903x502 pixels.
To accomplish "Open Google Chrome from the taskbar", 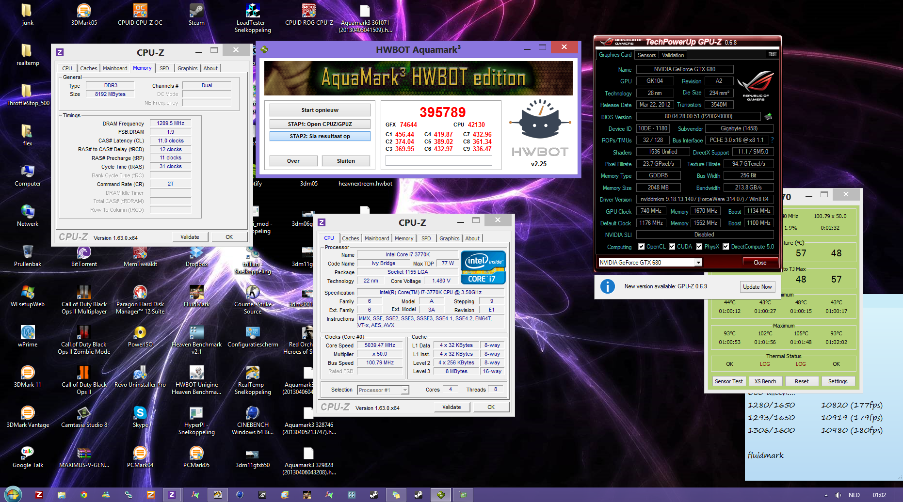I will (x=84, y=495).
